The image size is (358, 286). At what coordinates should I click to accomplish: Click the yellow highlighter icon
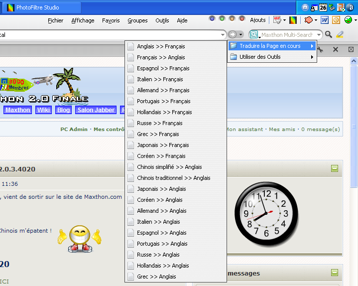tap(340, 34)
